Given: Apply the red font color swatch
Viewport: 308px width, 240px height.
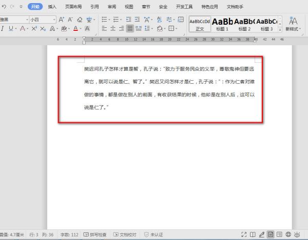Looking at the screenshot, I should click(75, 29).
